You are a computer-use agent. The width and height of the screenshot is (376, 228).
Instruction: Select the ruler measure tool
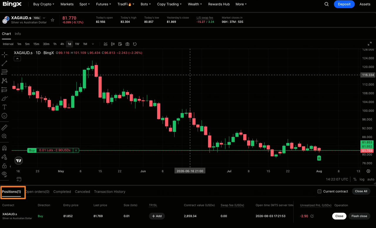point(4,127)
